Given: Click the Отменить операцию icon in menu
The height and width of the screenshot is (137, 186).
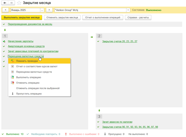Looking at the screenshot, I should tap(12, 83).
